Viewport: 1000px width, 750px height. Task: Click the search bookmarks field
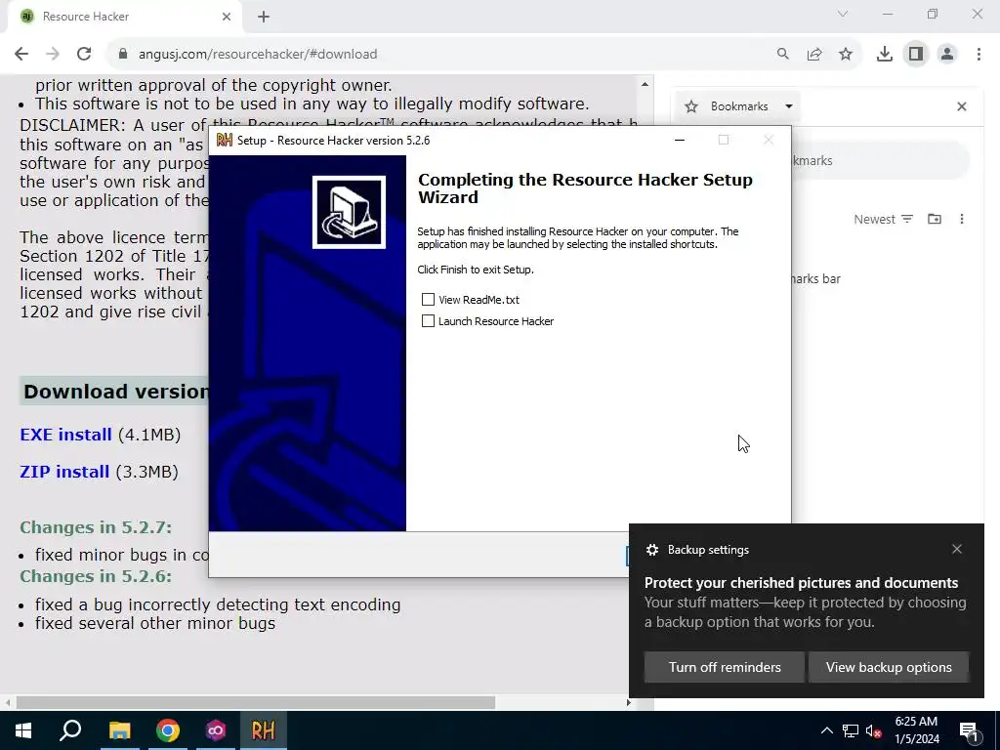coord(880,161)
